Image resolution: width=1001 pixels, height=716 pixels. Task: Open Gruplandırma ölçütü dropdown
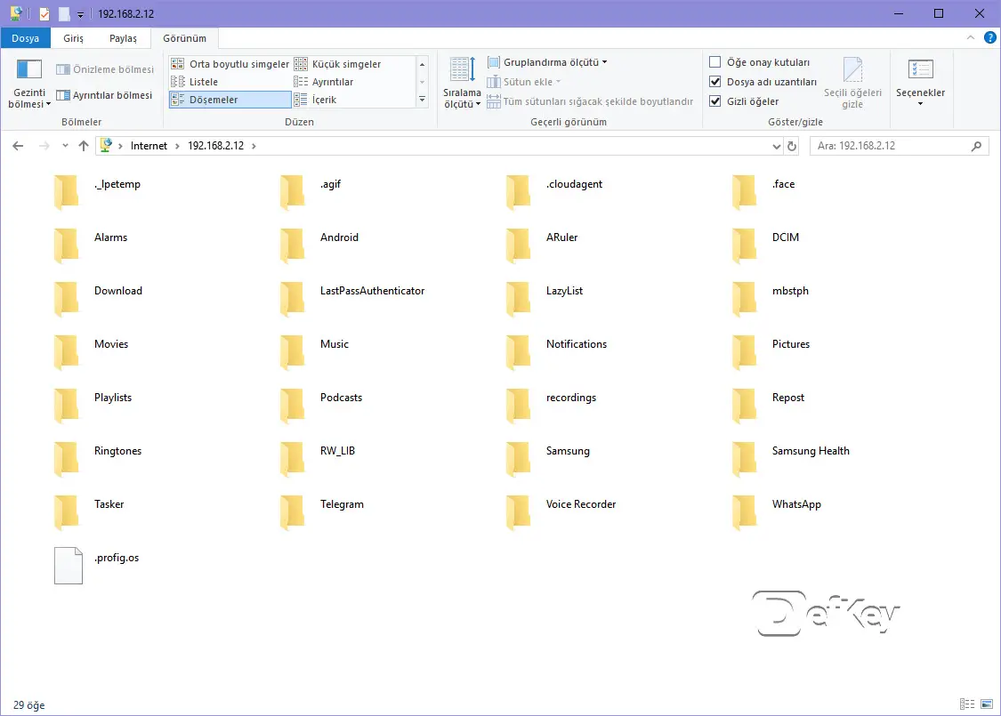pos(547,62)
